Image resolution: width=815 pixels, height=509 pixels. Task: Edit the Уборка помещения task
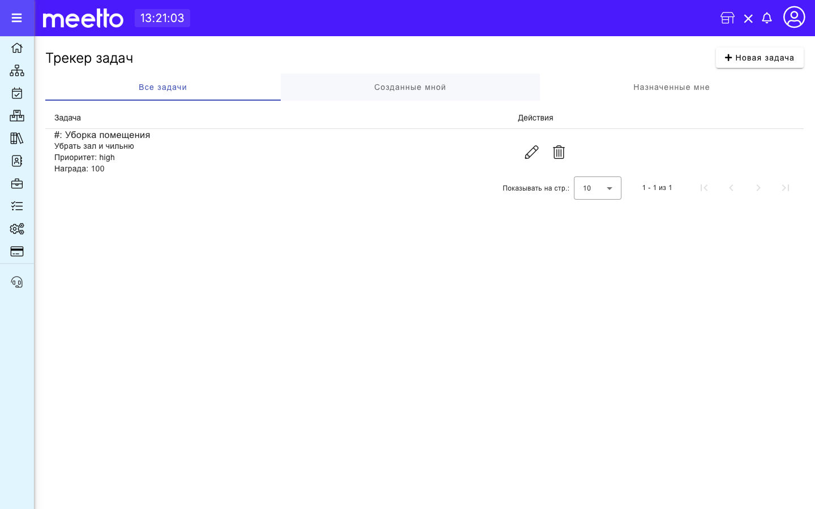pos(531,152)
